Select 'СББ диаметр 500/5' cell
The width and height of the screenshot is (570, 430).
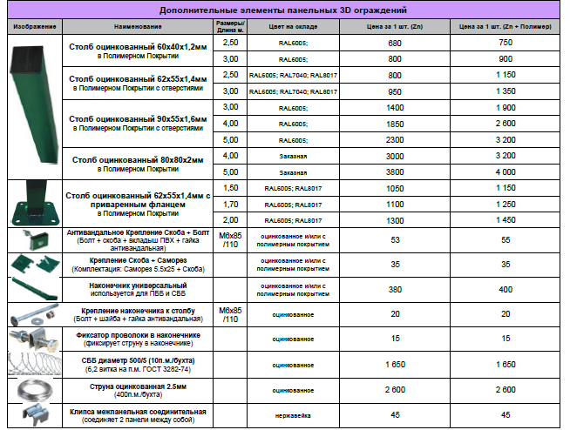138,365
